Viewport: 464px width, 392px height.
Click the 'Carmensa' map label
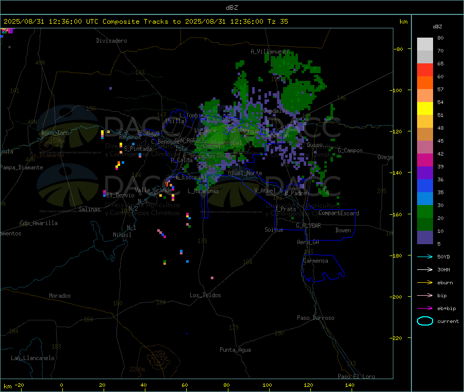(316, 261)
